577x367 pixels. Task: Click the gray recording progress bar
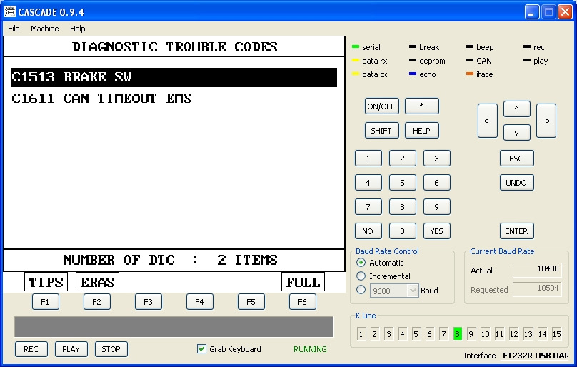pos(174,326)
